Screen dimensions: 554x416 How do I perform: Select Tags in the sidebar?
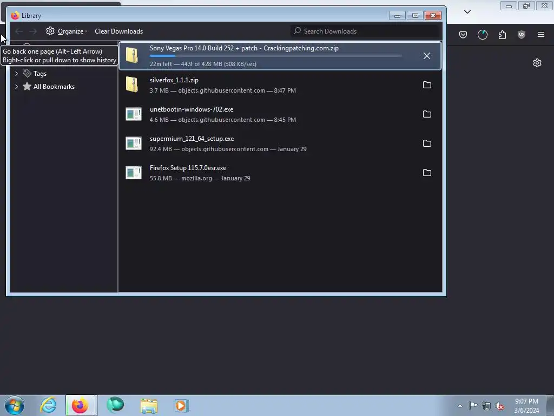click(x=40, y=74)
